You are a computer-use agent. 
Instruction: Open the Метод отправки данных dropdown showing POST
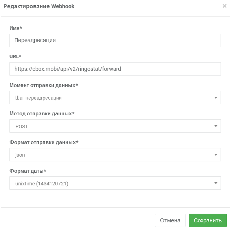115,126
